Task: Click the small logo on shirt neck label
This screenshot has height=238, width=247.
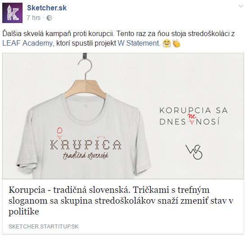Action: point(85,106)
